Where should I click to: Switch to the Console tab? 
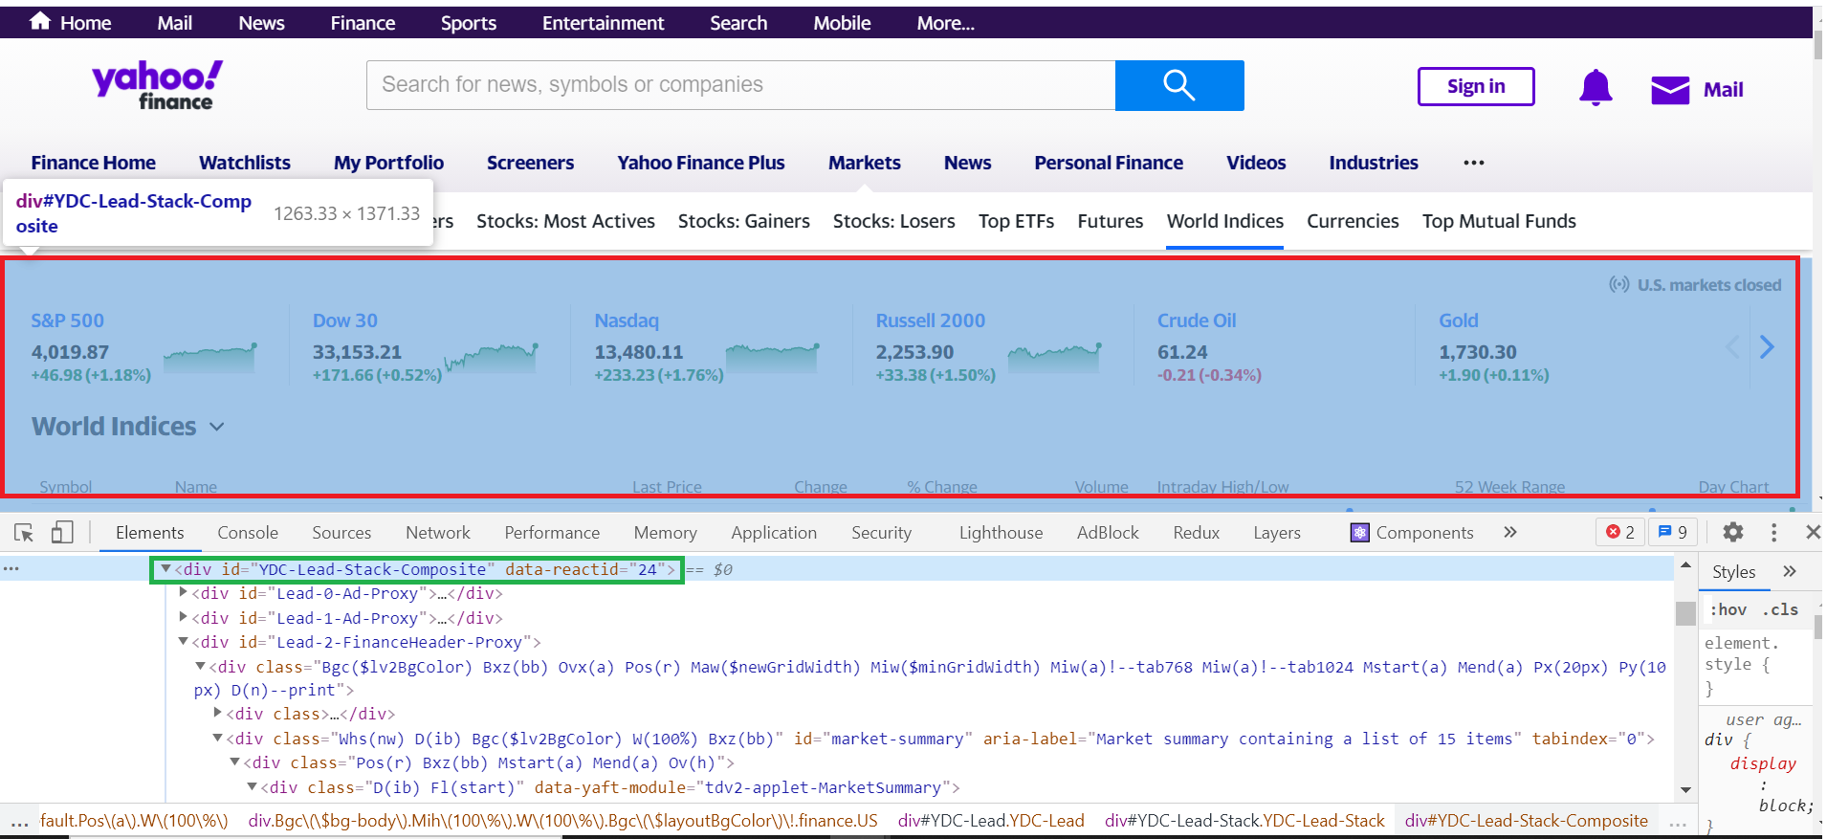tap(248, 533)
